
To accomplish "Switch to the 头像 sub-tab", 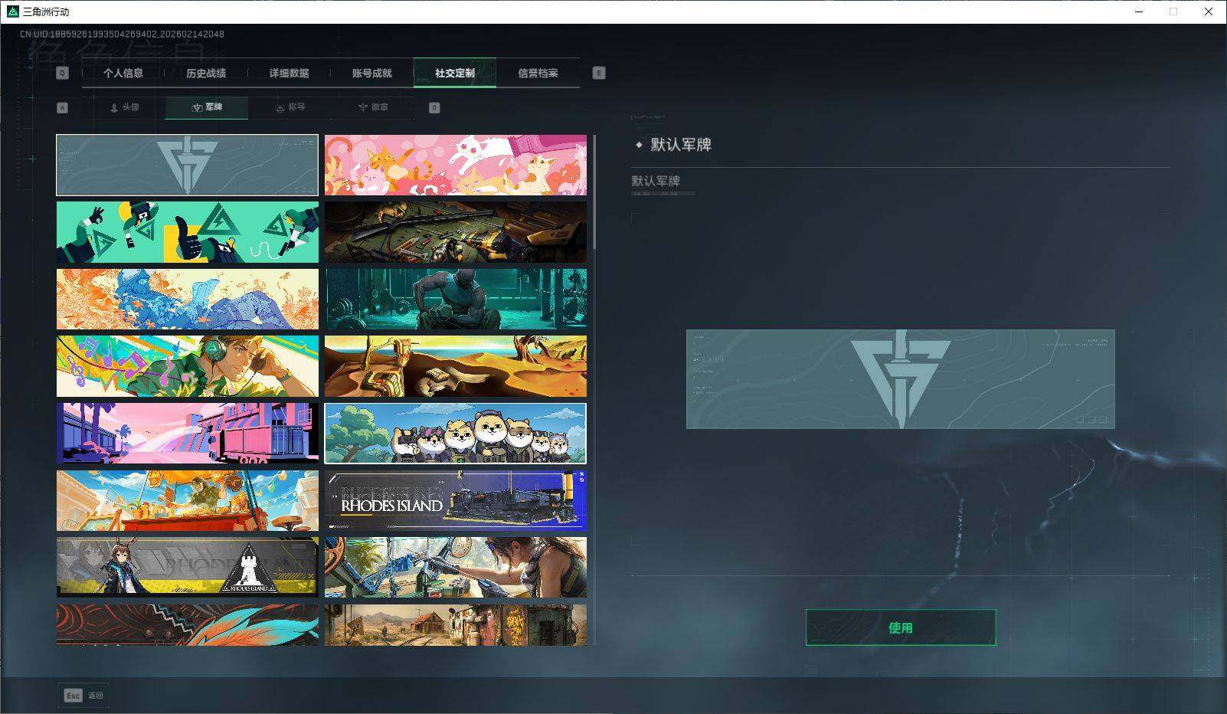I will [x=124, y=108].
